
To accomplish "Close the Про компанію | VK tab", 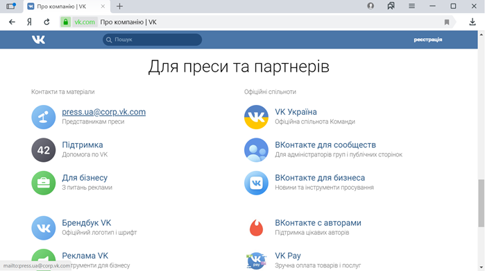I will (x=103, y=6).
